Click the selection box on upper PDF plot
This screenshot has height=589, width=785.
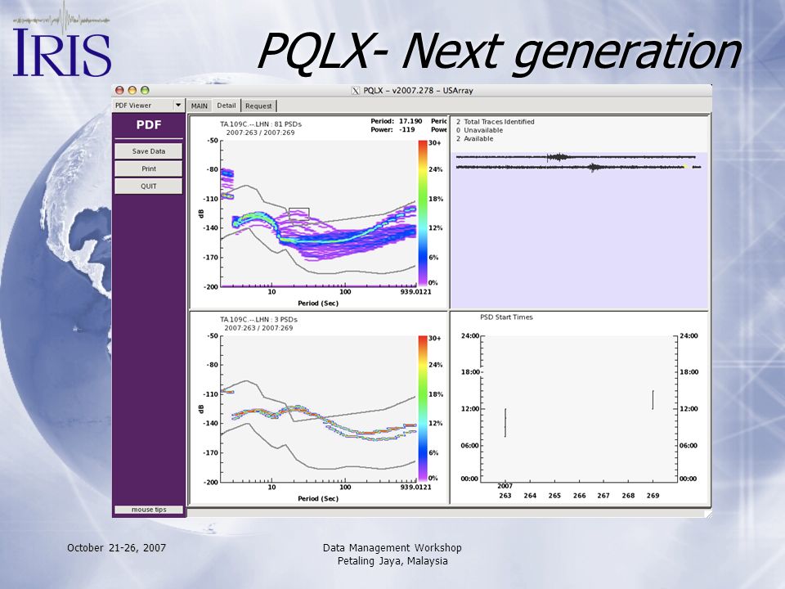point(299,214)
